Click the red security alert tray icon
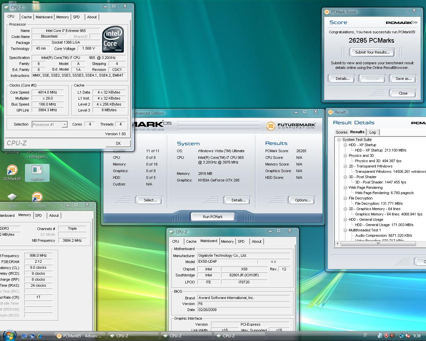This screenshot has height=341, width=426. tap(386, 336)
